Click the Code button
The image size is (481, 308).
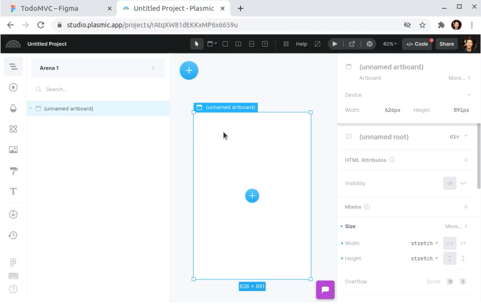pos(417,44)
